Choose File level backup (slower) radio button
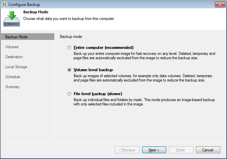 tap(69, 94)
